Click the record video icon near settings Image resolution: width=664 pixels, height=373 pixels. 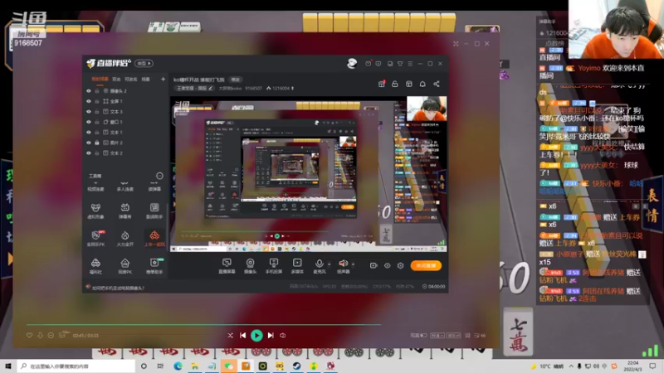(x=373, y=265)
